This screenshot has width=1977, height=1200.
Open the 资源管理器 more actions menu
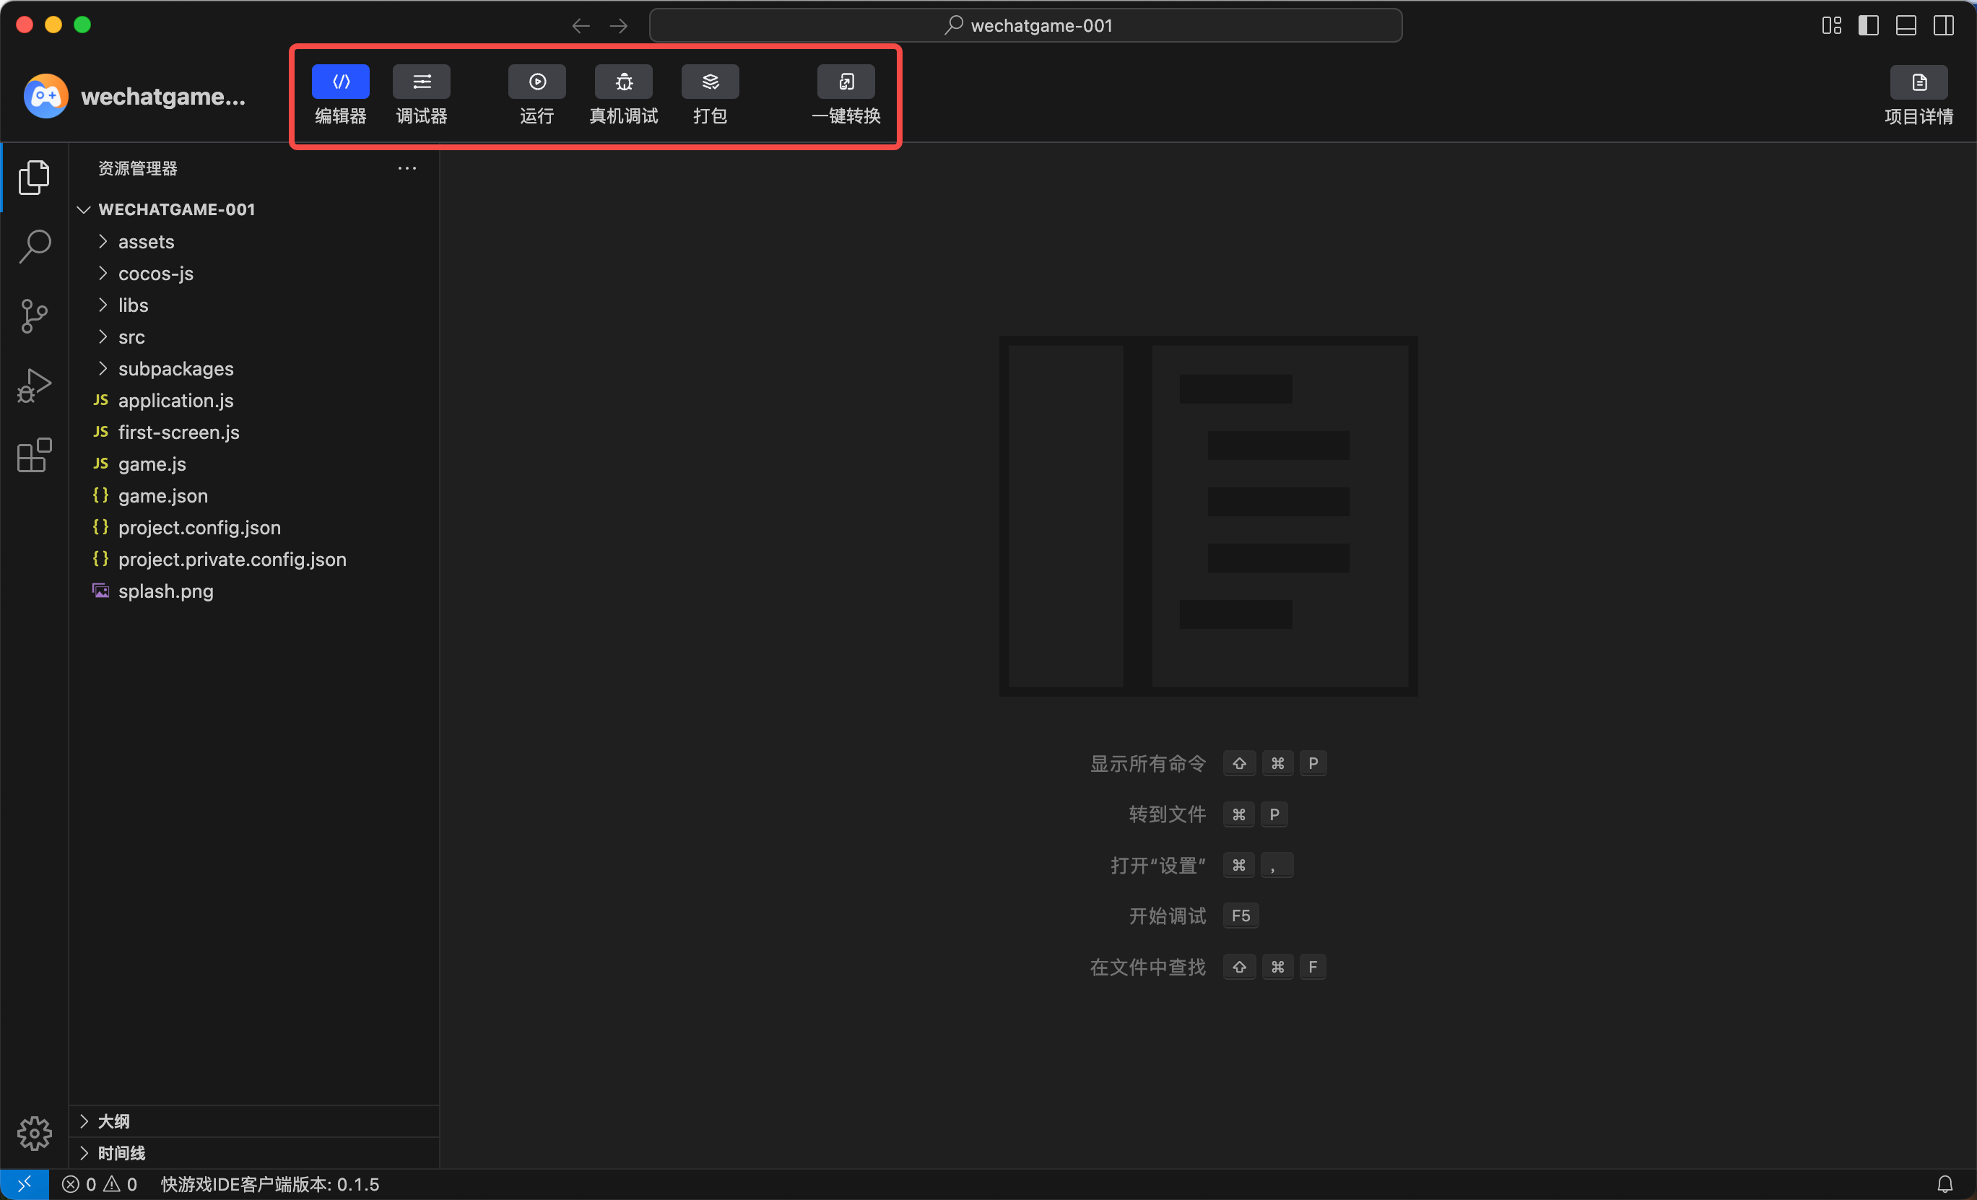point(407,168)
